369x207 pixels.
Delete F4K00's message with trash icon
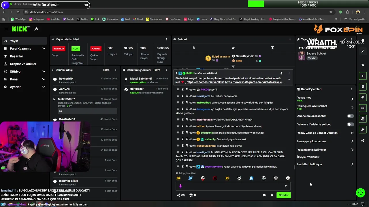coord(178,89)
